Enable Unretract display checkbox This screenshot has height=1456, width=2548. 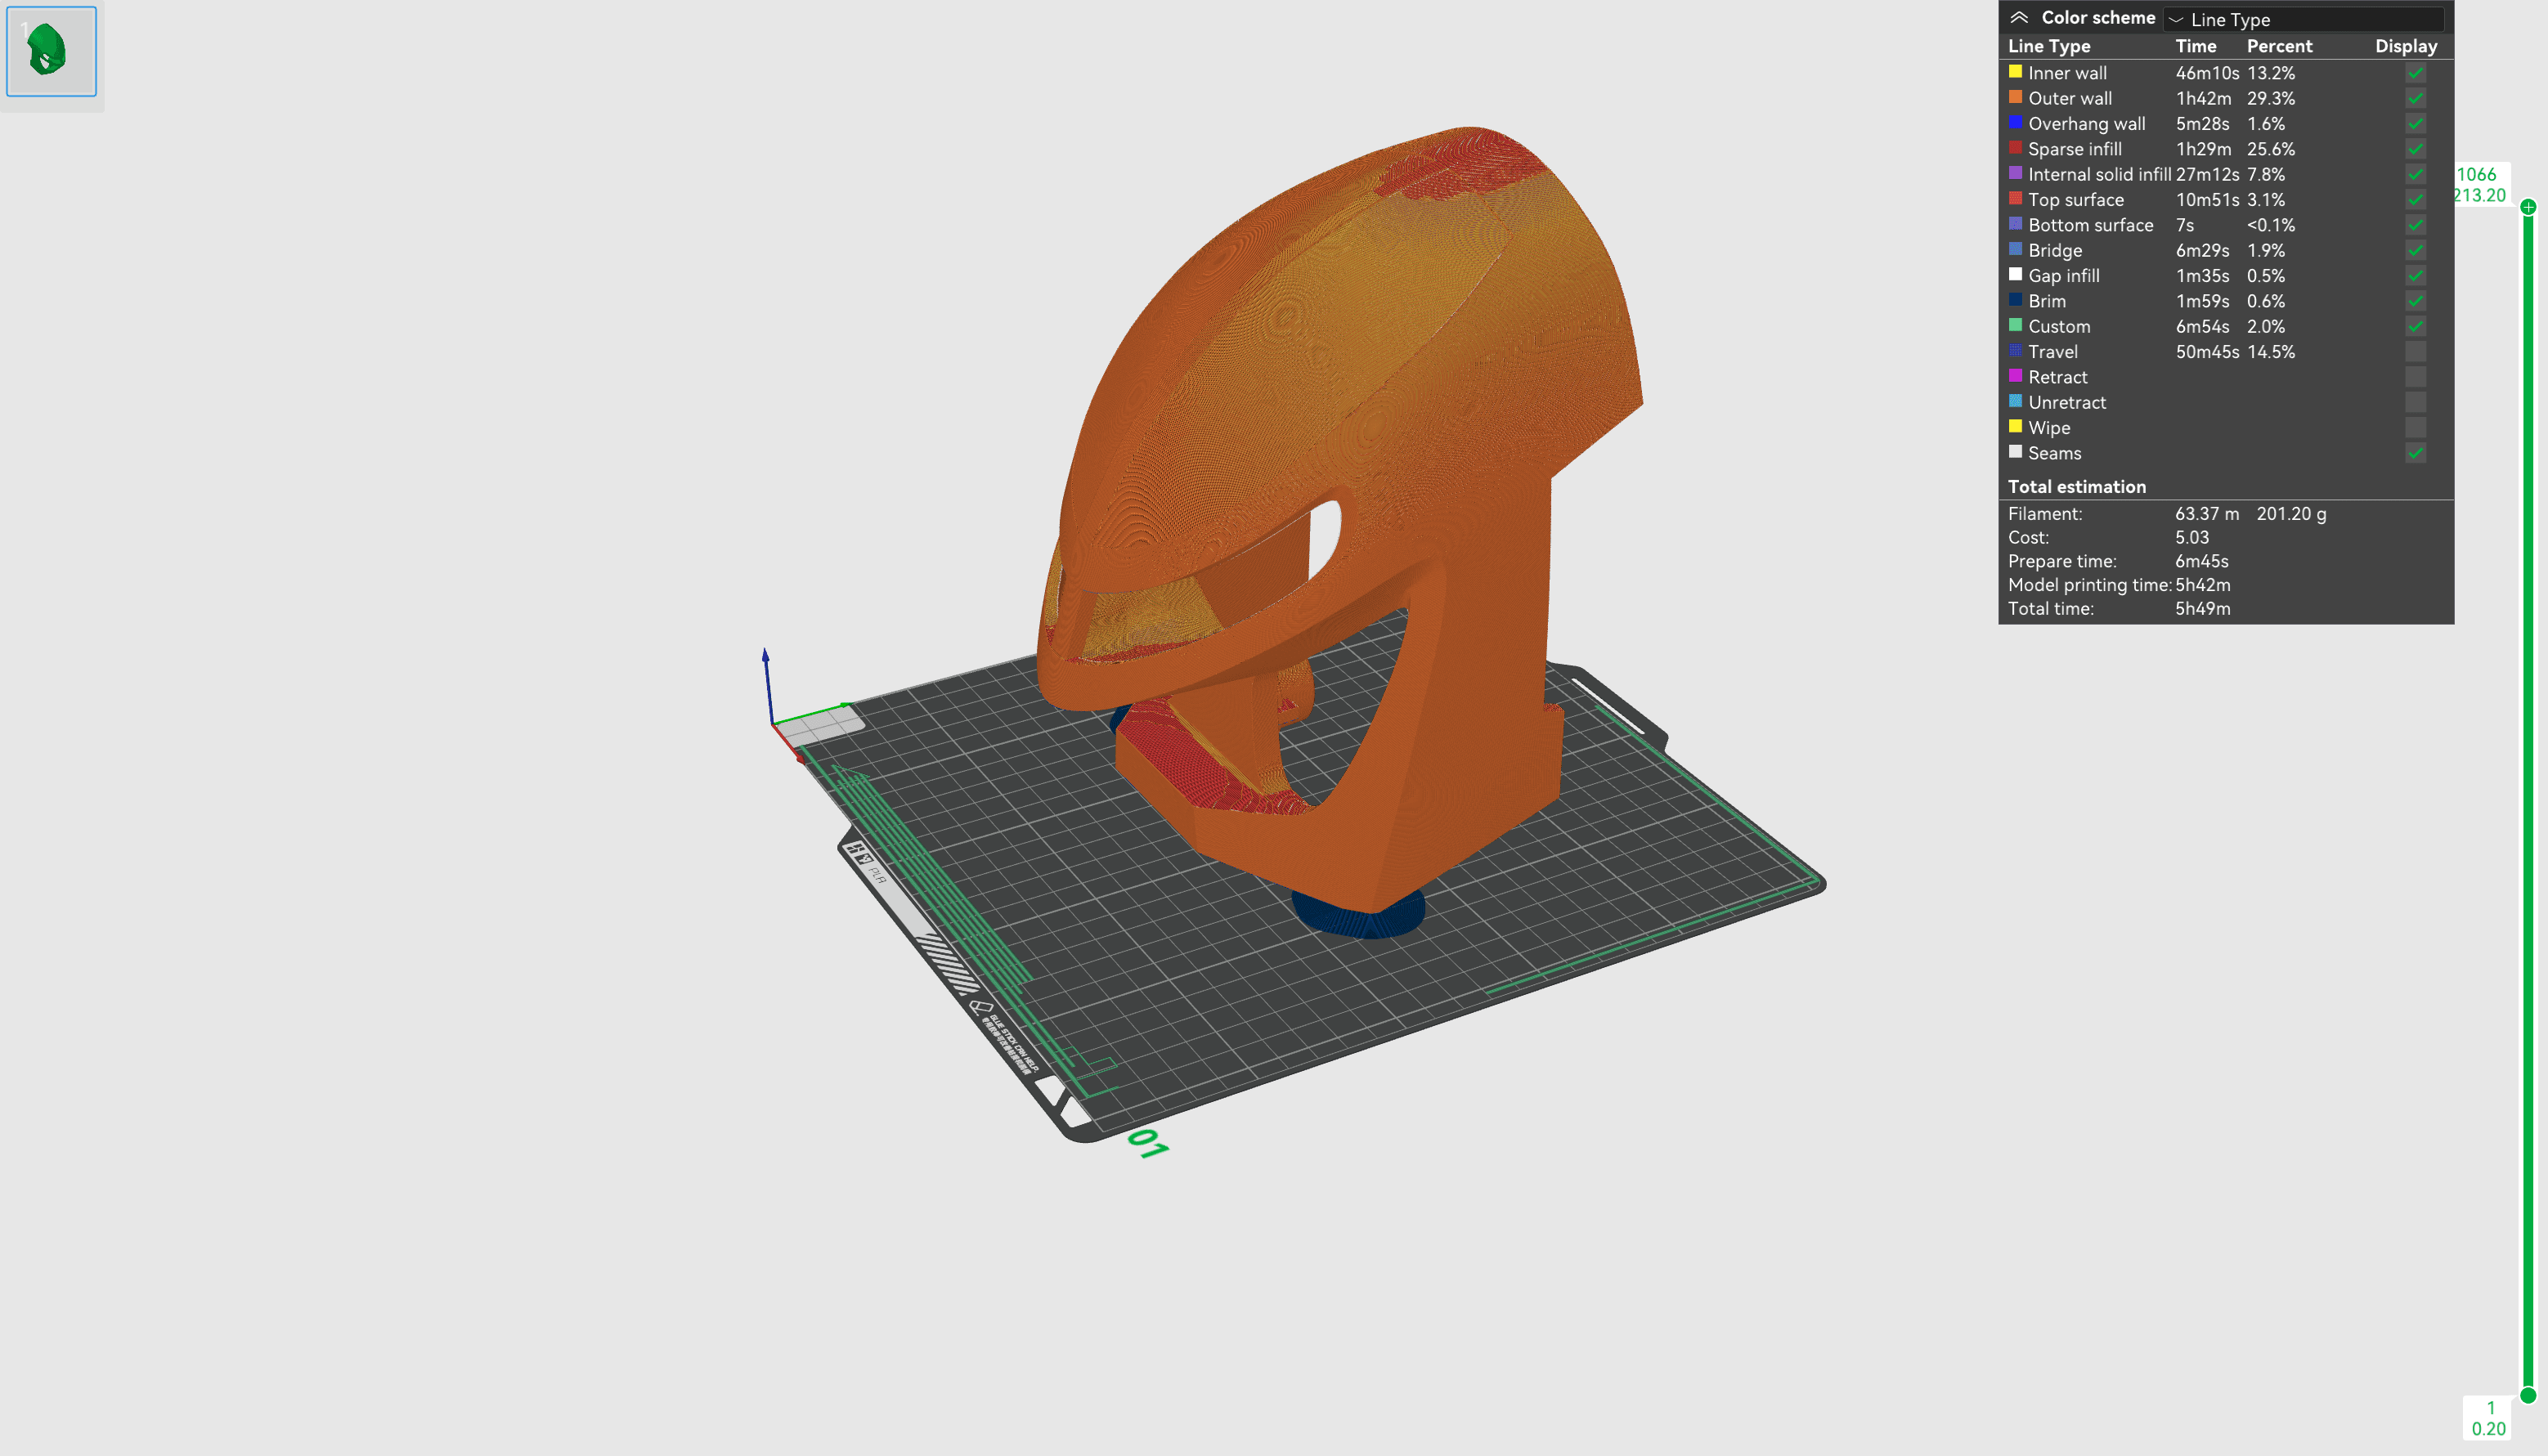click(x=2415, y=402)
